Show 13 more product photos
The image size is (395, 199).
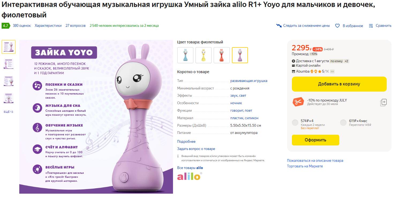point(8,112)
